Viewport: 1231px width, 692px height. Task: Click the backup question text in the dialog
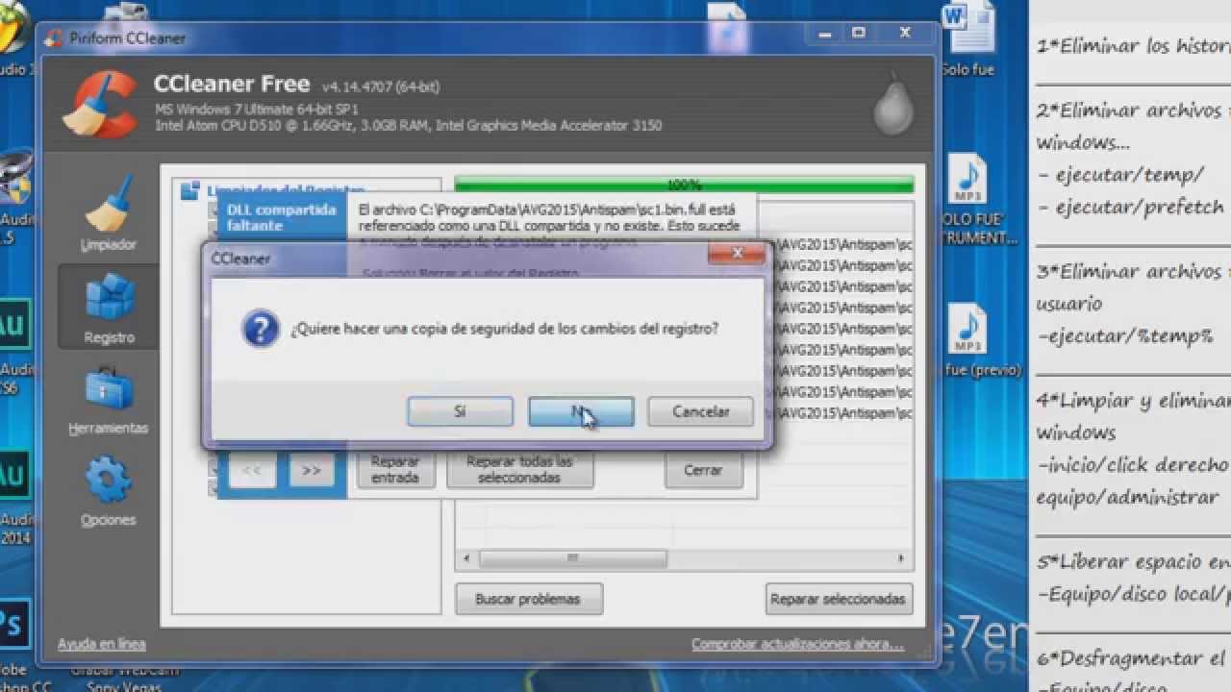point(505,328)
